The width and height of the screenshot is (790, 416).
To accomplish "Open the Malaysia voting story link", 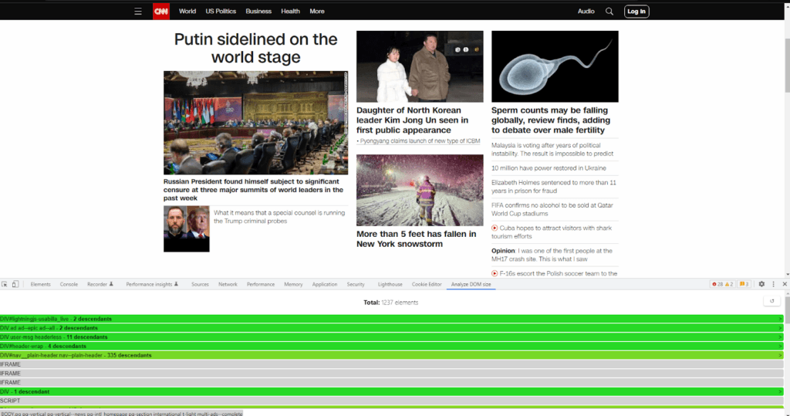I will (x=552, y=149).
